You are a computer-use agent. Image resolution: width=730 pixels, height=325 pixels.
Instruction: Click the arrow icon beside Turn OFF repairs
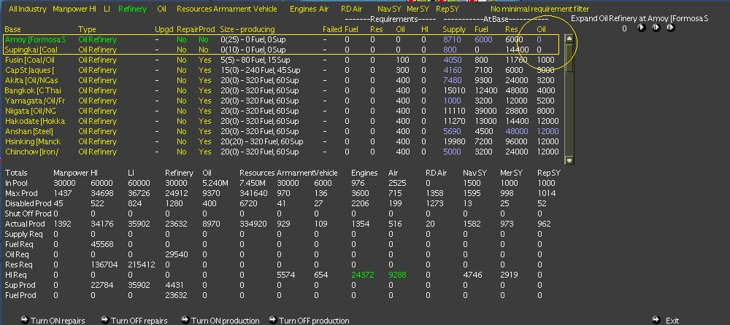tap(104, 320)
